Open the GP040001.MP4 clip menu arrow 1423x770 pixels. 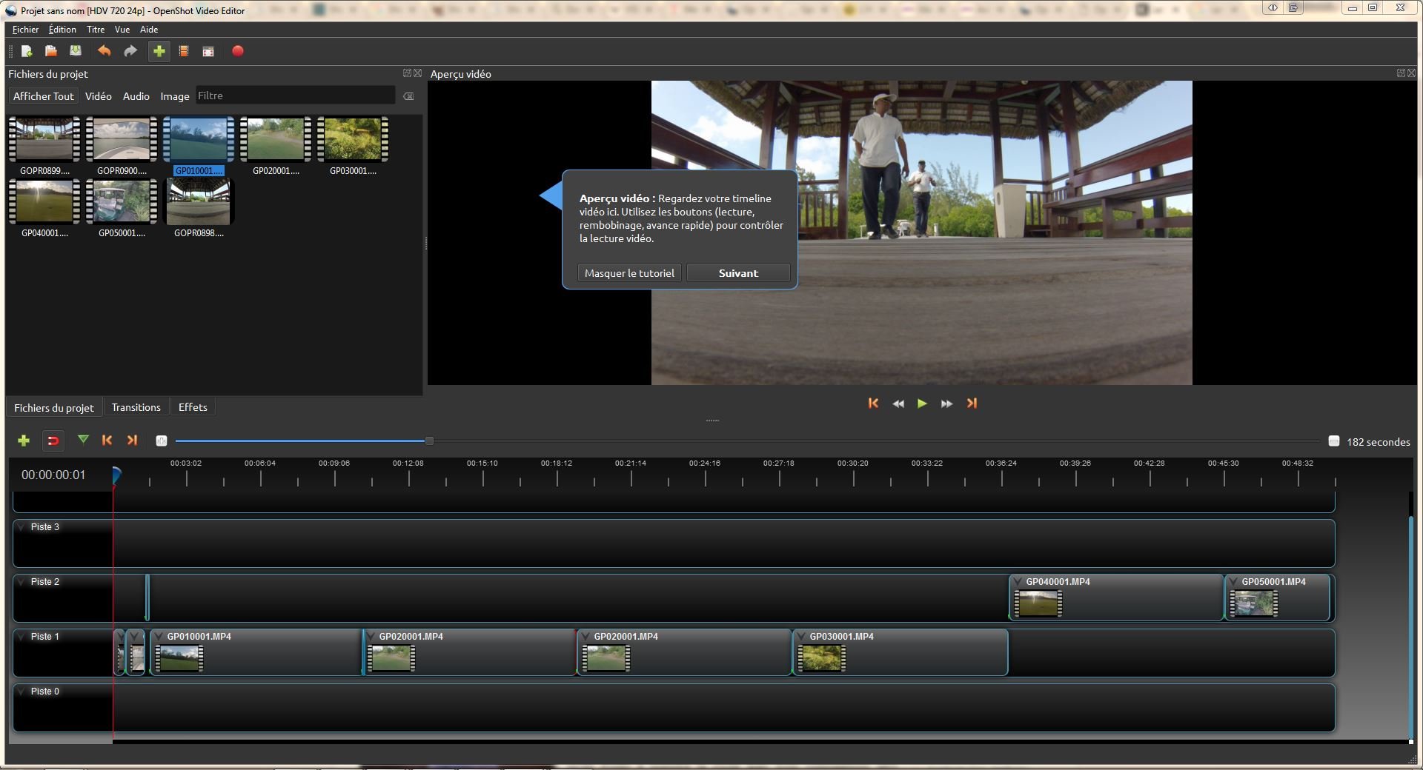click(1018, 582)
